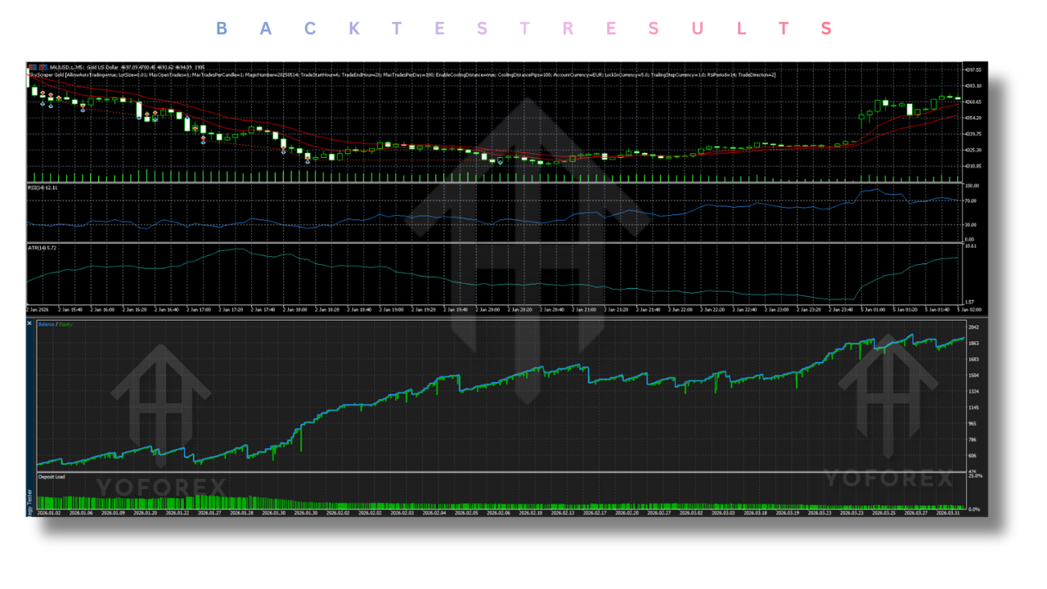The image size is (1047, 589).
Task: Toggle the Equity line in the tester legend
Action: (64, 324)
